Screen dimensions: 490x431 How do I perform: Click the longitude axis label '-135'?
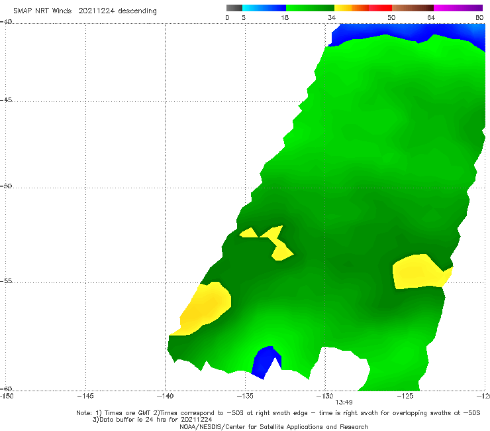[x=245, y=396]
